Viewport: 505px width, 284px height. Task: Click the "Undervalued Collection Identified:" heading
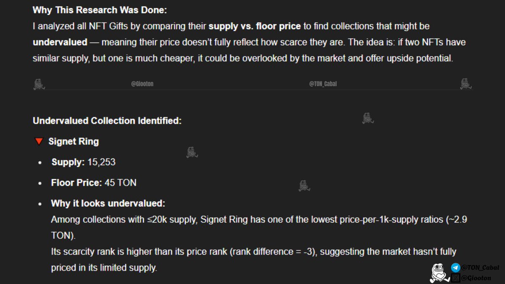107,121
